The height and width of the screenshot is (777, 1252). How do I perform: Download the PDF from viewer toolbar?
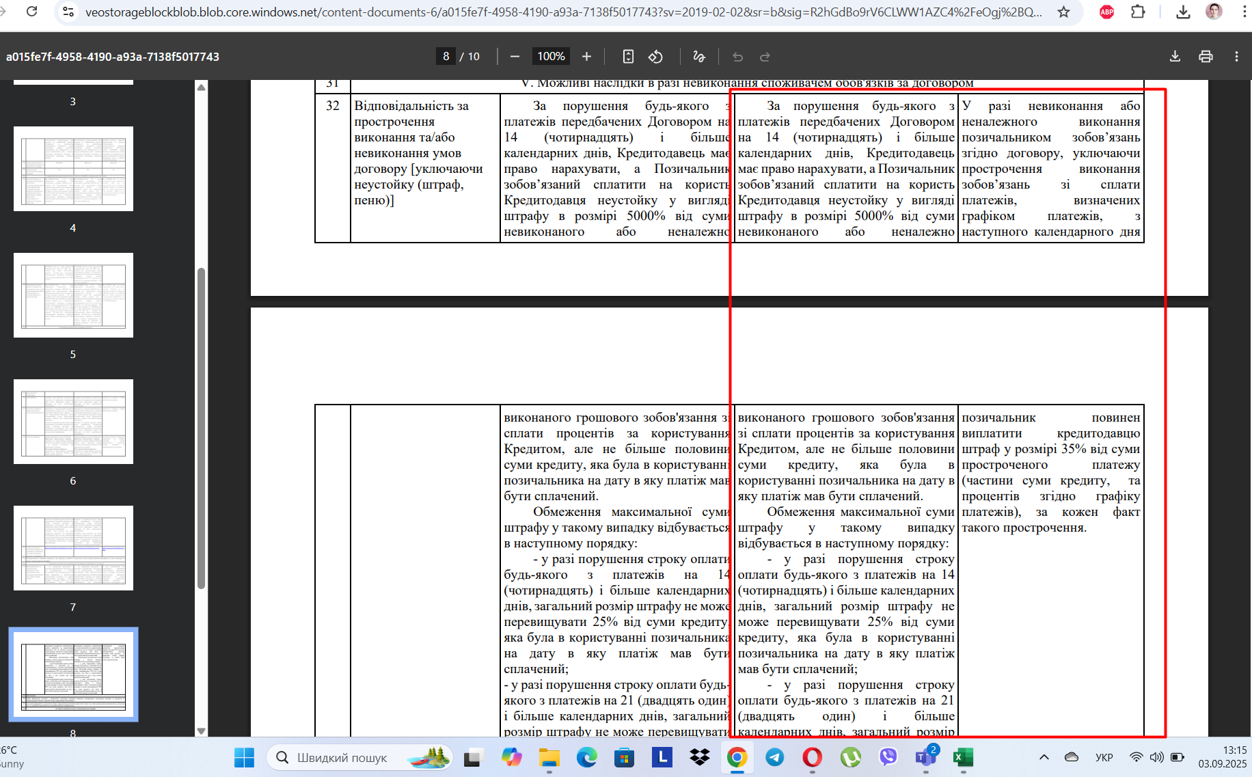[x=1175, y=56]
